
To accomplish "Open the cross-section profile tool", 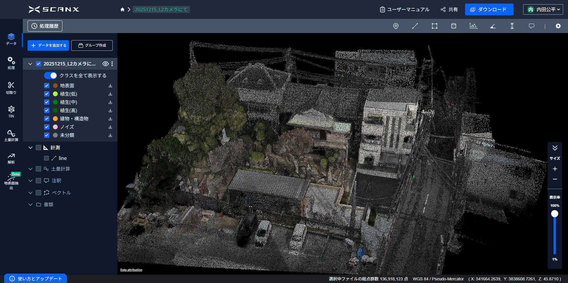I will pyautogui.click(x=473, y=26).
